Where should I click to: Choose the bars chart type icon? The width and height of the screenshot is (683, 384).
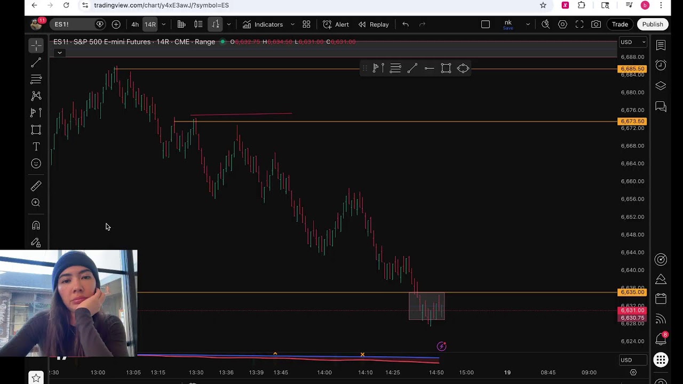[x=181, y=25]
